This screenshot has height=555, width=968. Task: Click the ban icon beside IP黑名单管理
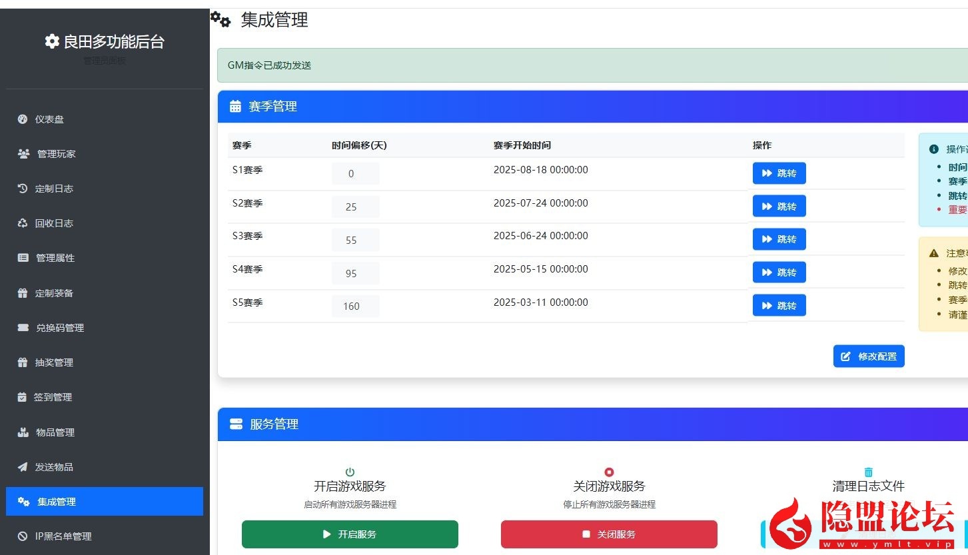click(x=23, y=536)
